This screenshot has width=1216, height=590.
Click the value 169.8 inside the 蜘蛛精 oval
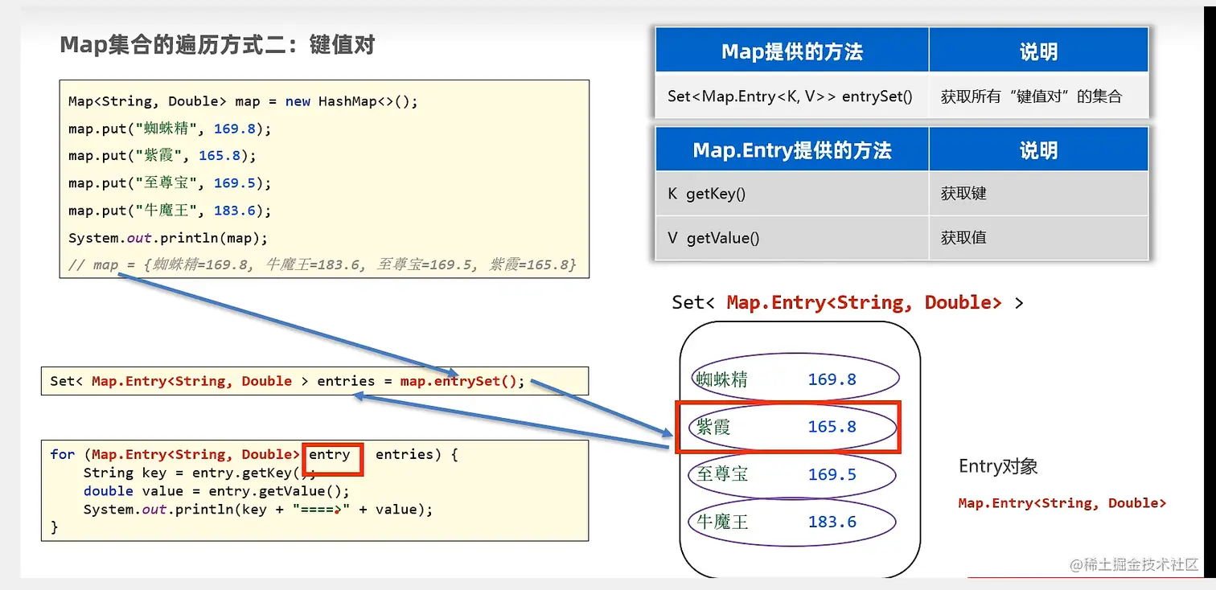point(832,379)
